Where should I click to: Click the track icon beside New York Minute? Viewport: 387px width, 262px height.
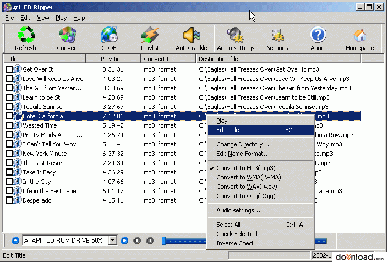(x=17, y=154)
